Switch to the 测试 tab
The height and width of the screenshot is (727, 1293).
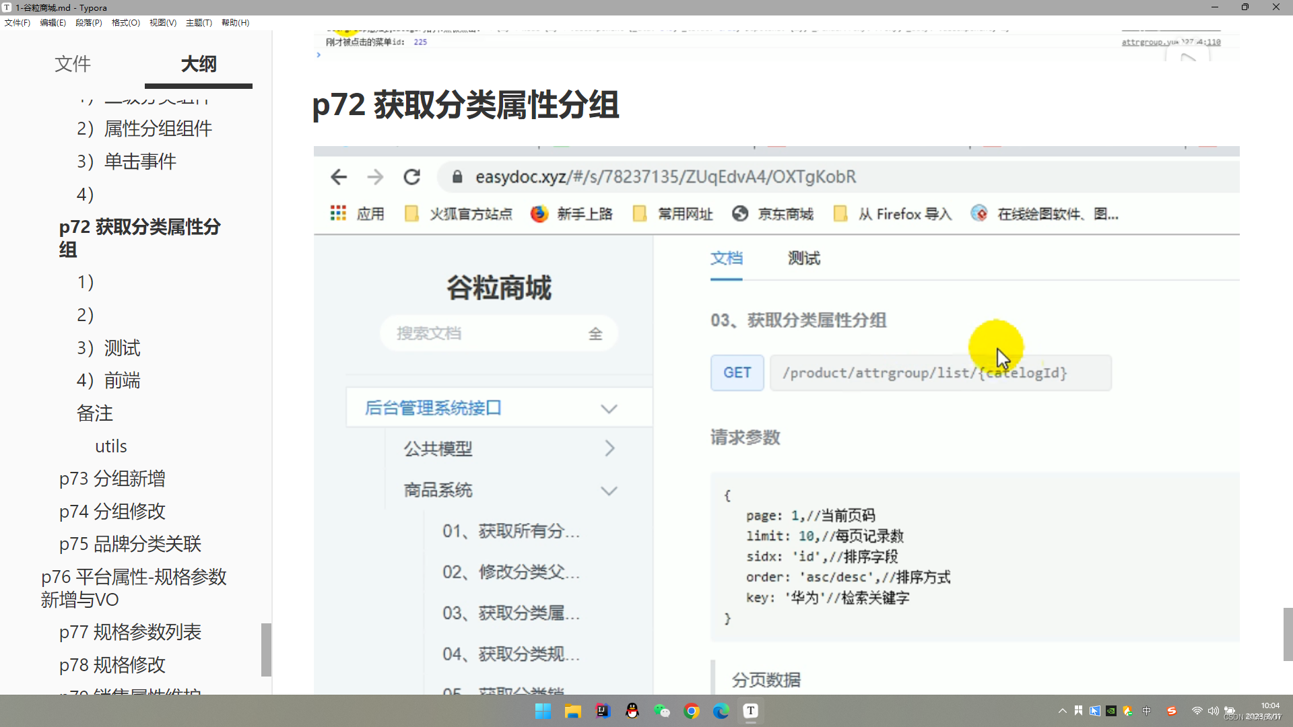pos(804,258)
